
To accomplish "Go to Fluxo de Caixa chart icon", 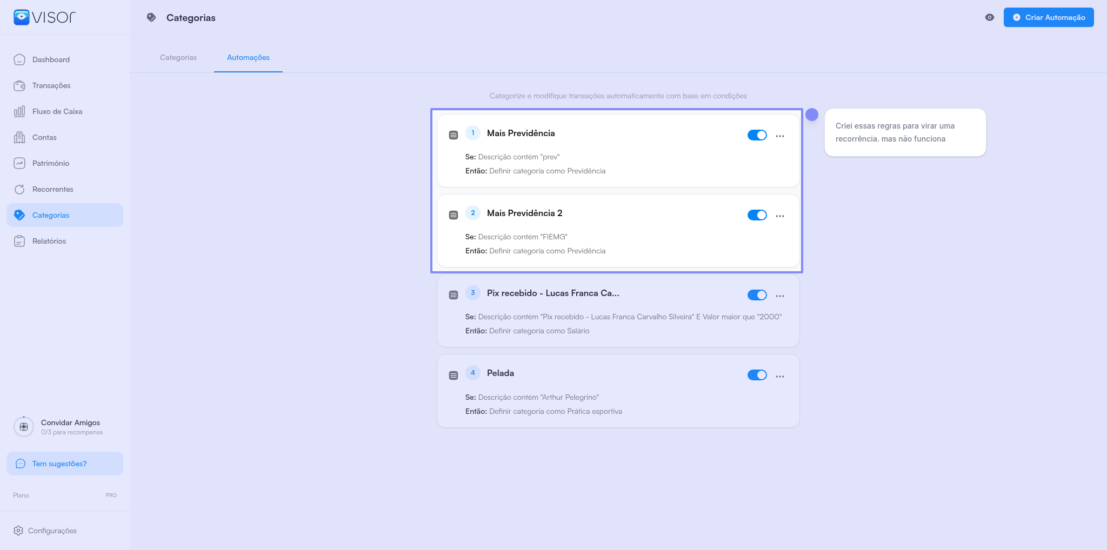I will (19, 111).
